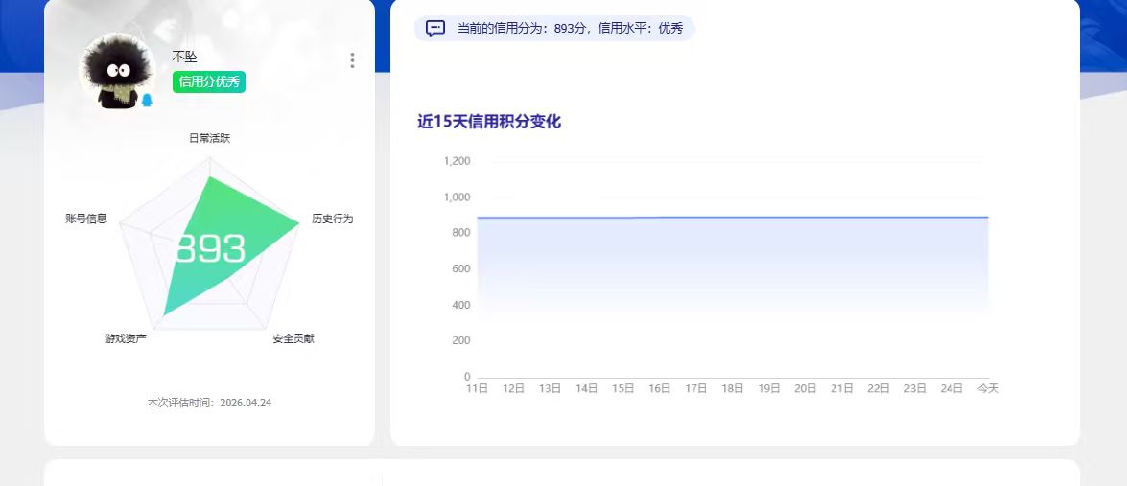Image resolution: width=1127 pixels, height=486 pixels.
Task: Click the 23日 label on chart axis
Action: [915, 388]
